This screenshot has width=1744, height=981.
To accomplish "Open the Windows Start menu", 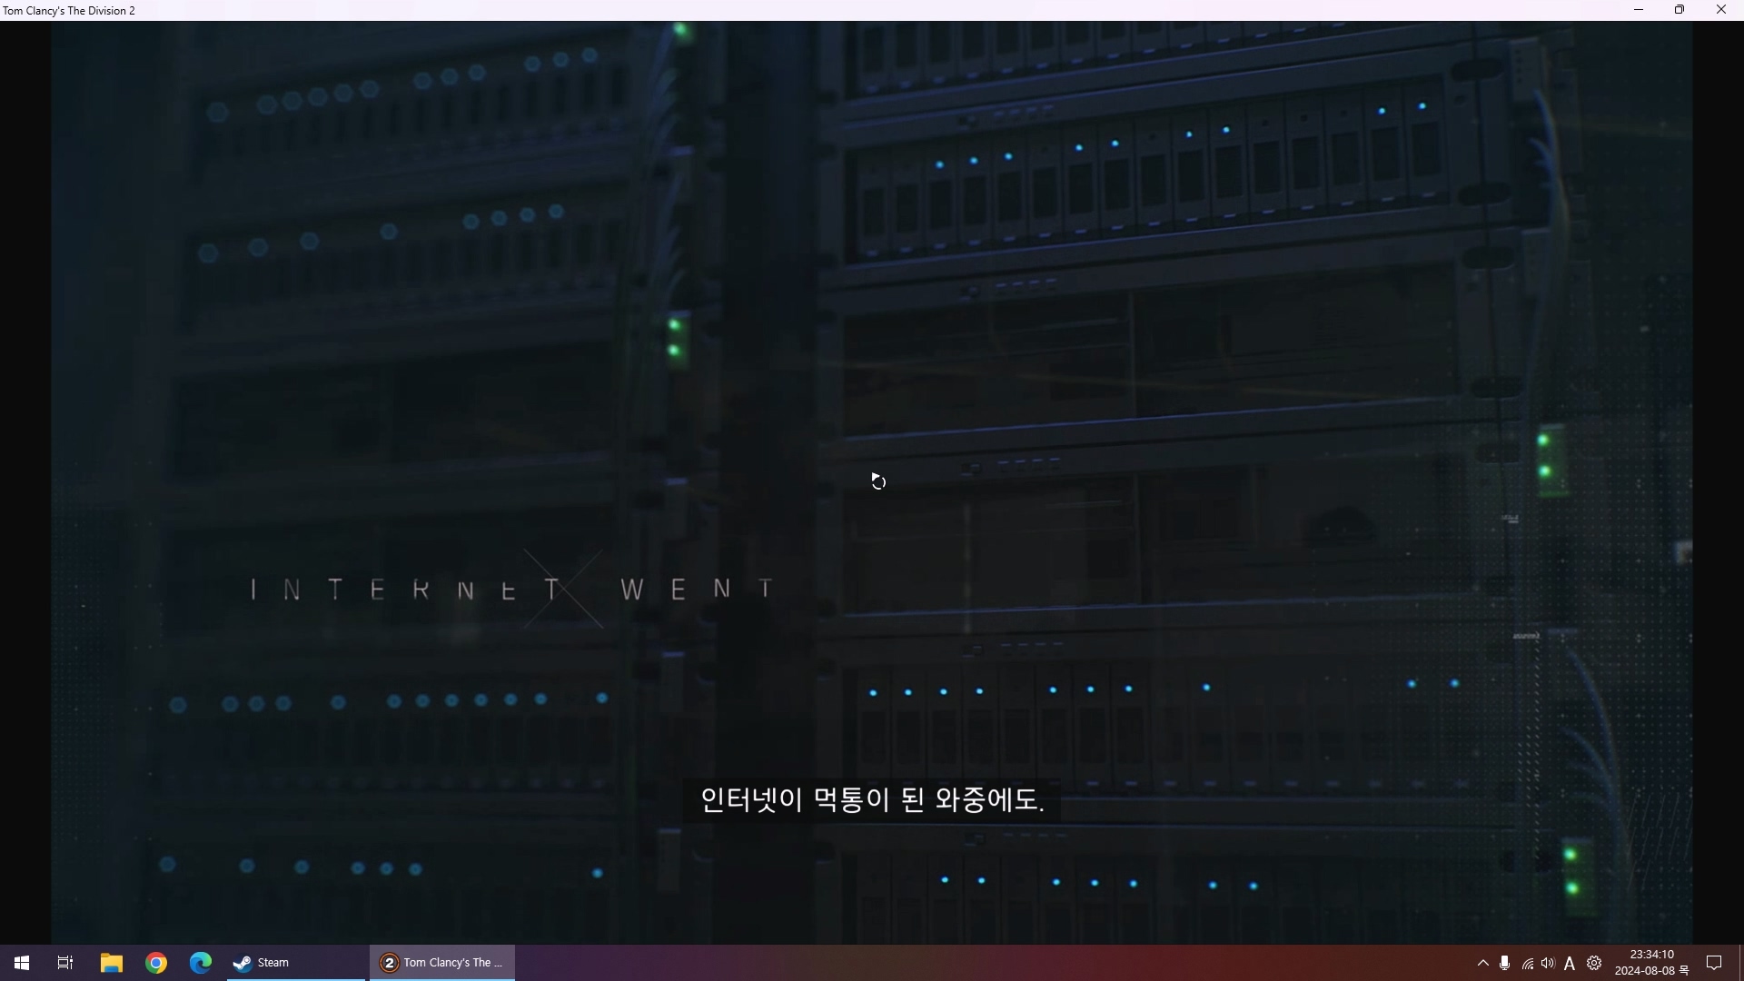I will click(22, 963).
